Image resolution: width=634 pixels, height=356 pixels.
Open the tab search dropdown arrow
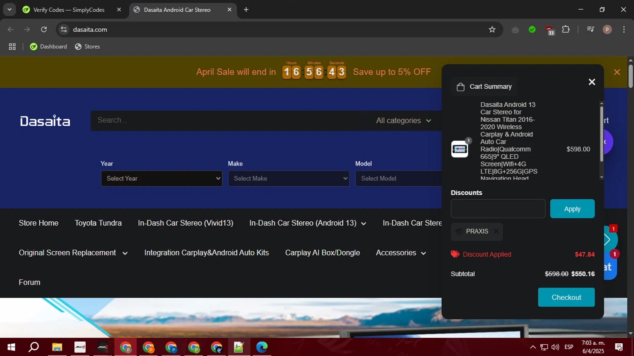[x=9, y=10]
